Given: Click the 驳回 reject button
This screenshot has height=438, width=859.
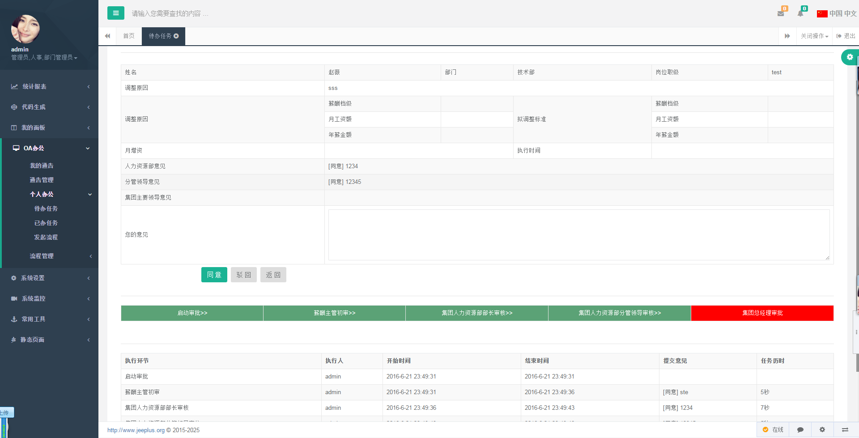Looking at the screenshot, I should (x=244, y=275).
